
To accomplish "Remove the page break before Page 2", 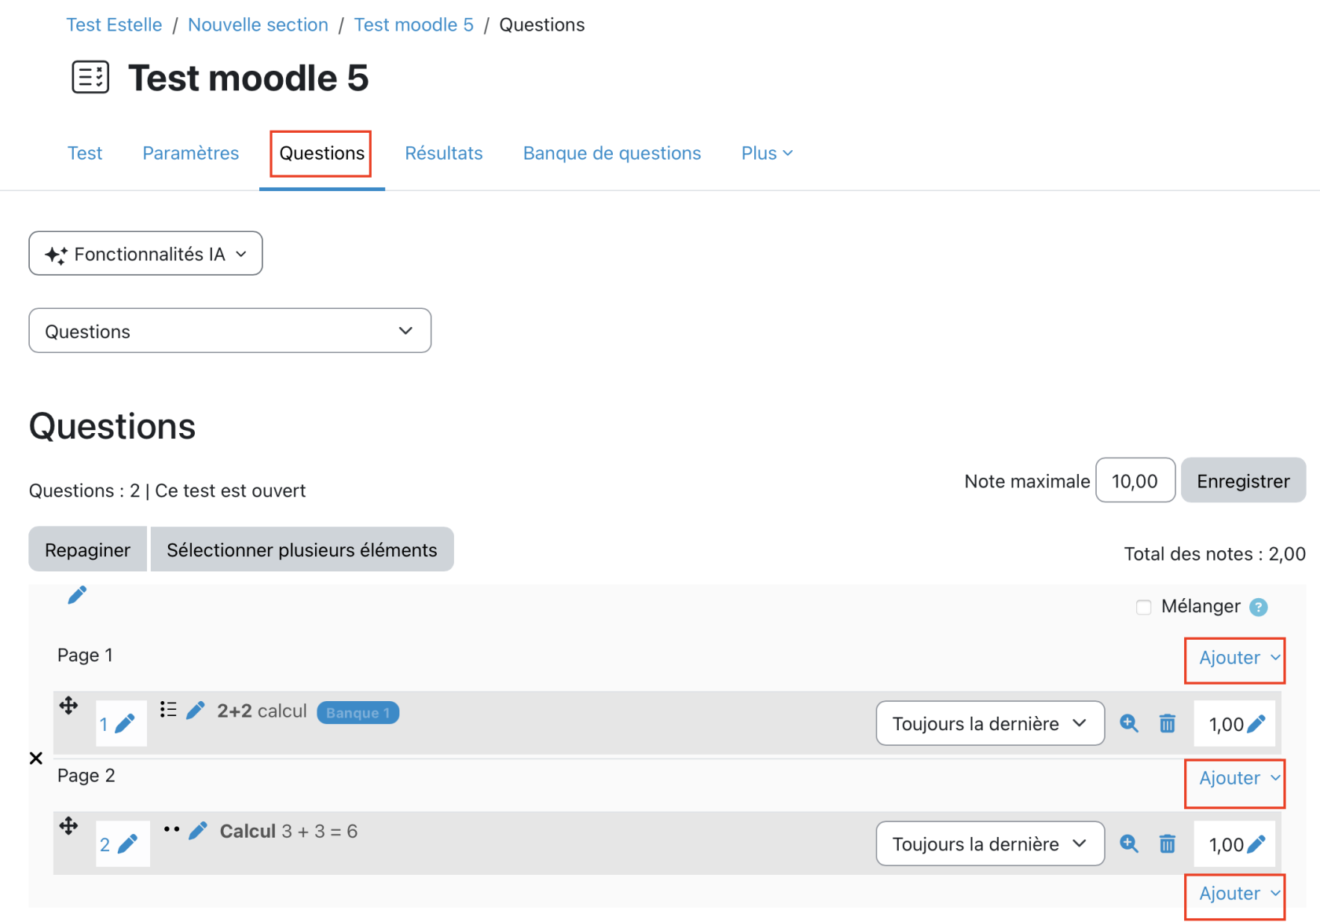I will pyautogui.click(x=36, y=759).
